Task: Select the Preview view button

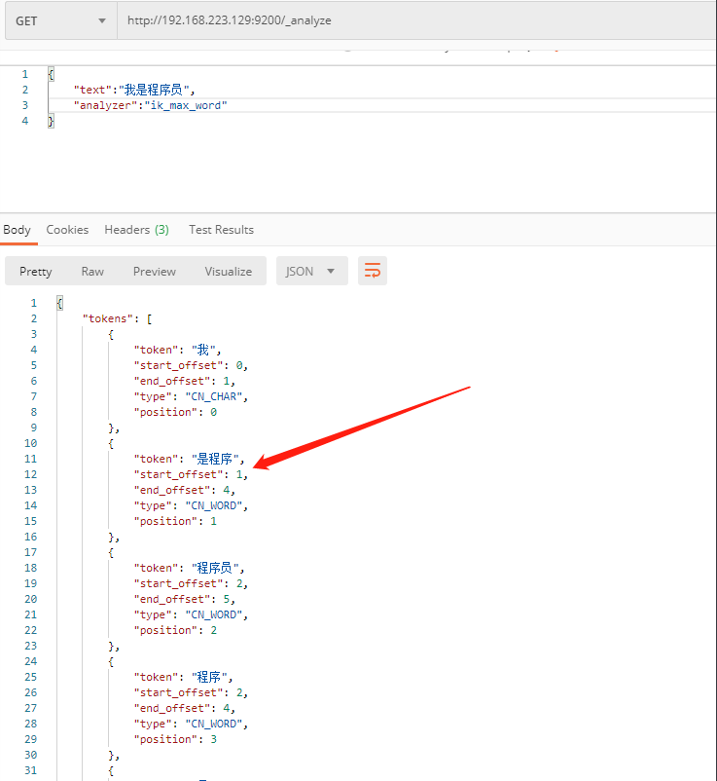Action: tap(155, 272)
